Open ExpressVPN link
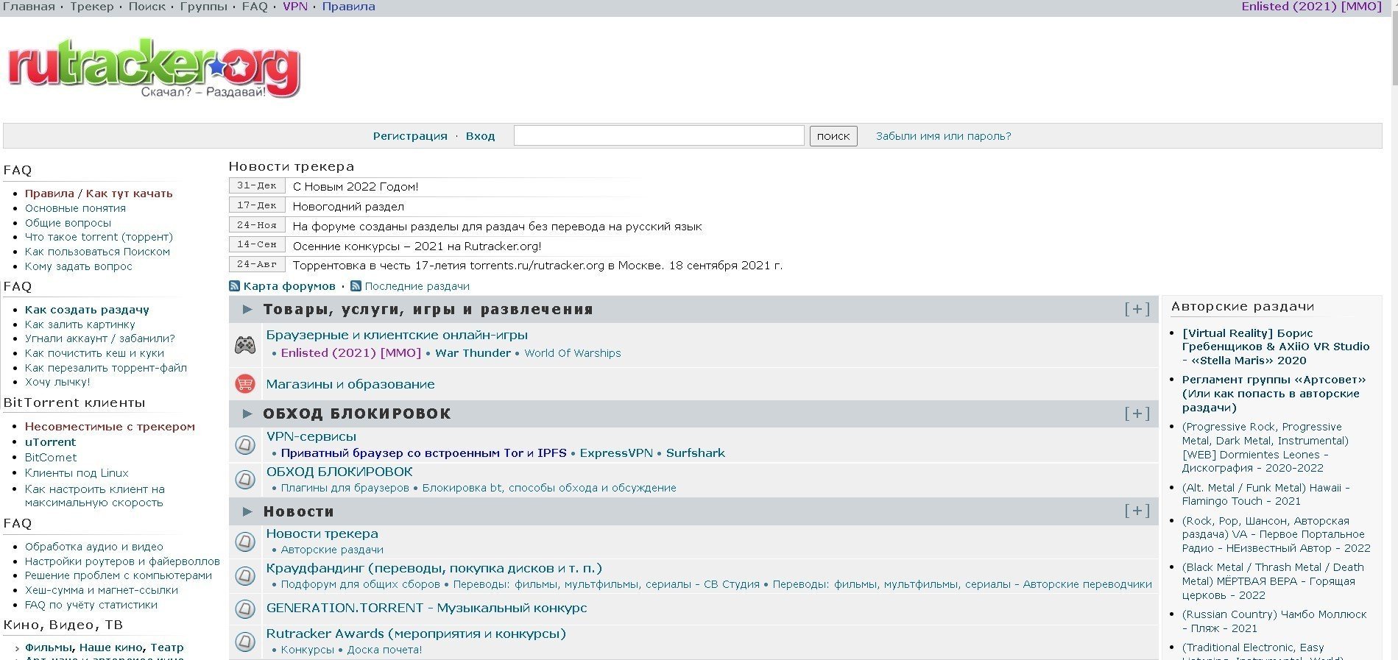Viewport: 1398px width, 660px height. pyautogui.click(x=616, y=453)
